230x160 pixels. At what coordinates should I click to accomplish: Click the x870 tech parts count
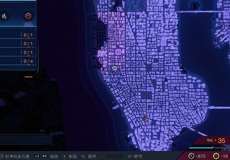(201, 156)
